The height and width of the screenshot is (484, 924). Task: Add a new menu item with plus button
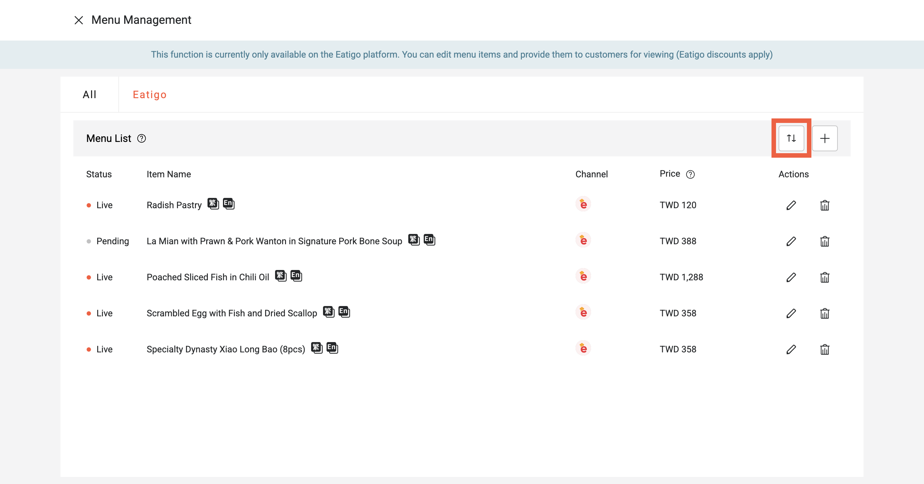pos(825,138)
